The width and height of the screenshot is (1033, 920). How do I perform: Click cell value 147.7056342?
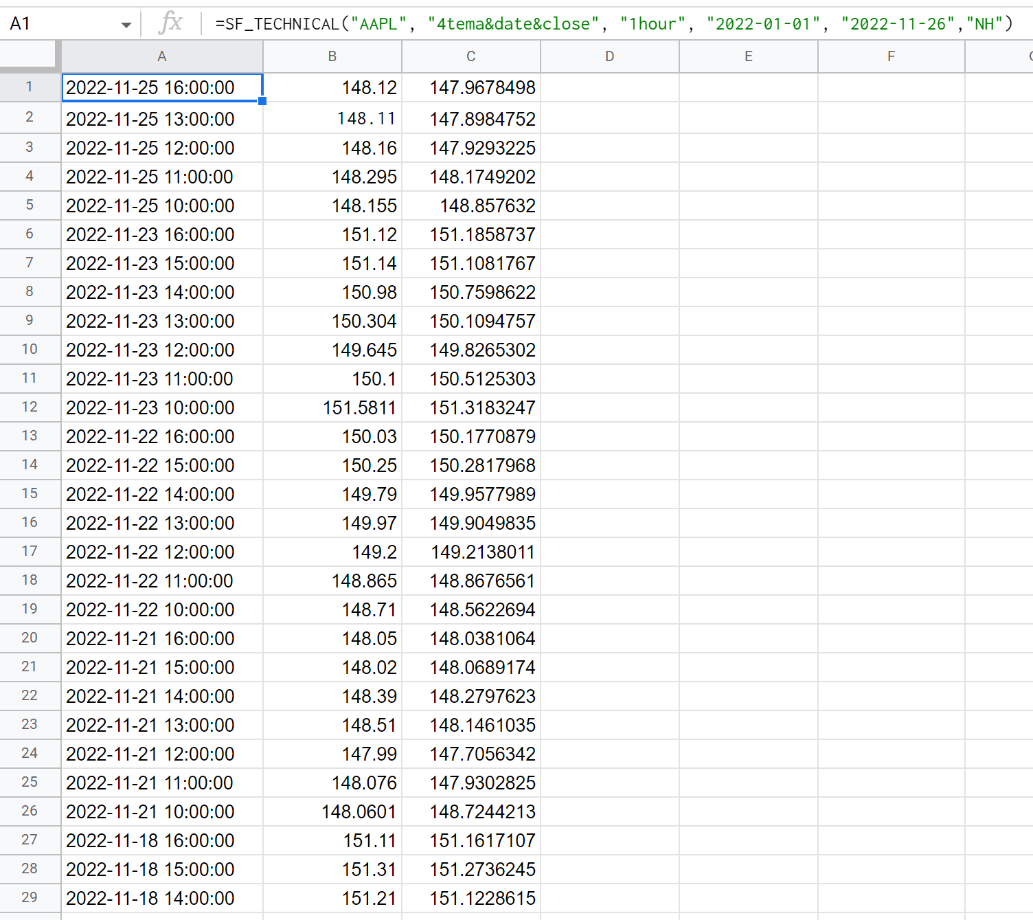tap(471, 754)
